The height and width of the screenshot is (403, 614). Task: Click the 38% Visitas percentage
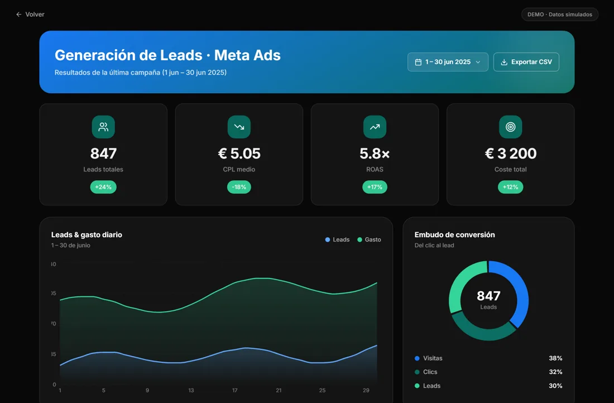[x=555, y=358]
